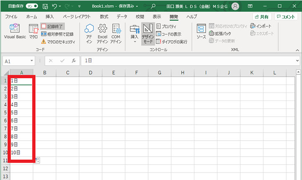Switch to the 校閲 tab
This screenshot has width=302, height=180.
140,17
